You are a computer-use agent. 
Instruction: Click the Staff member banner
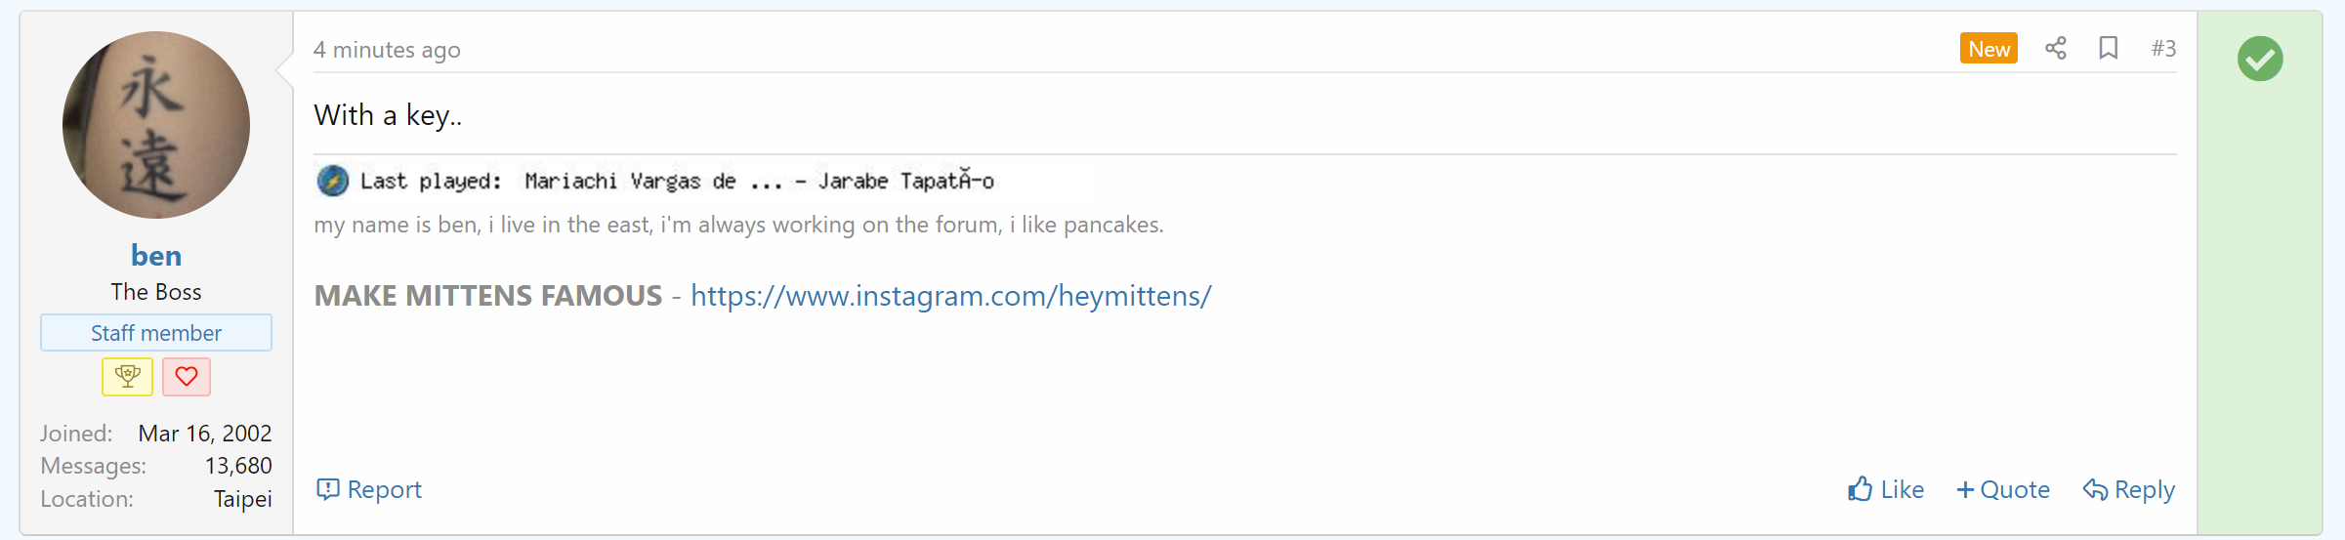click(x=156, y=333)
